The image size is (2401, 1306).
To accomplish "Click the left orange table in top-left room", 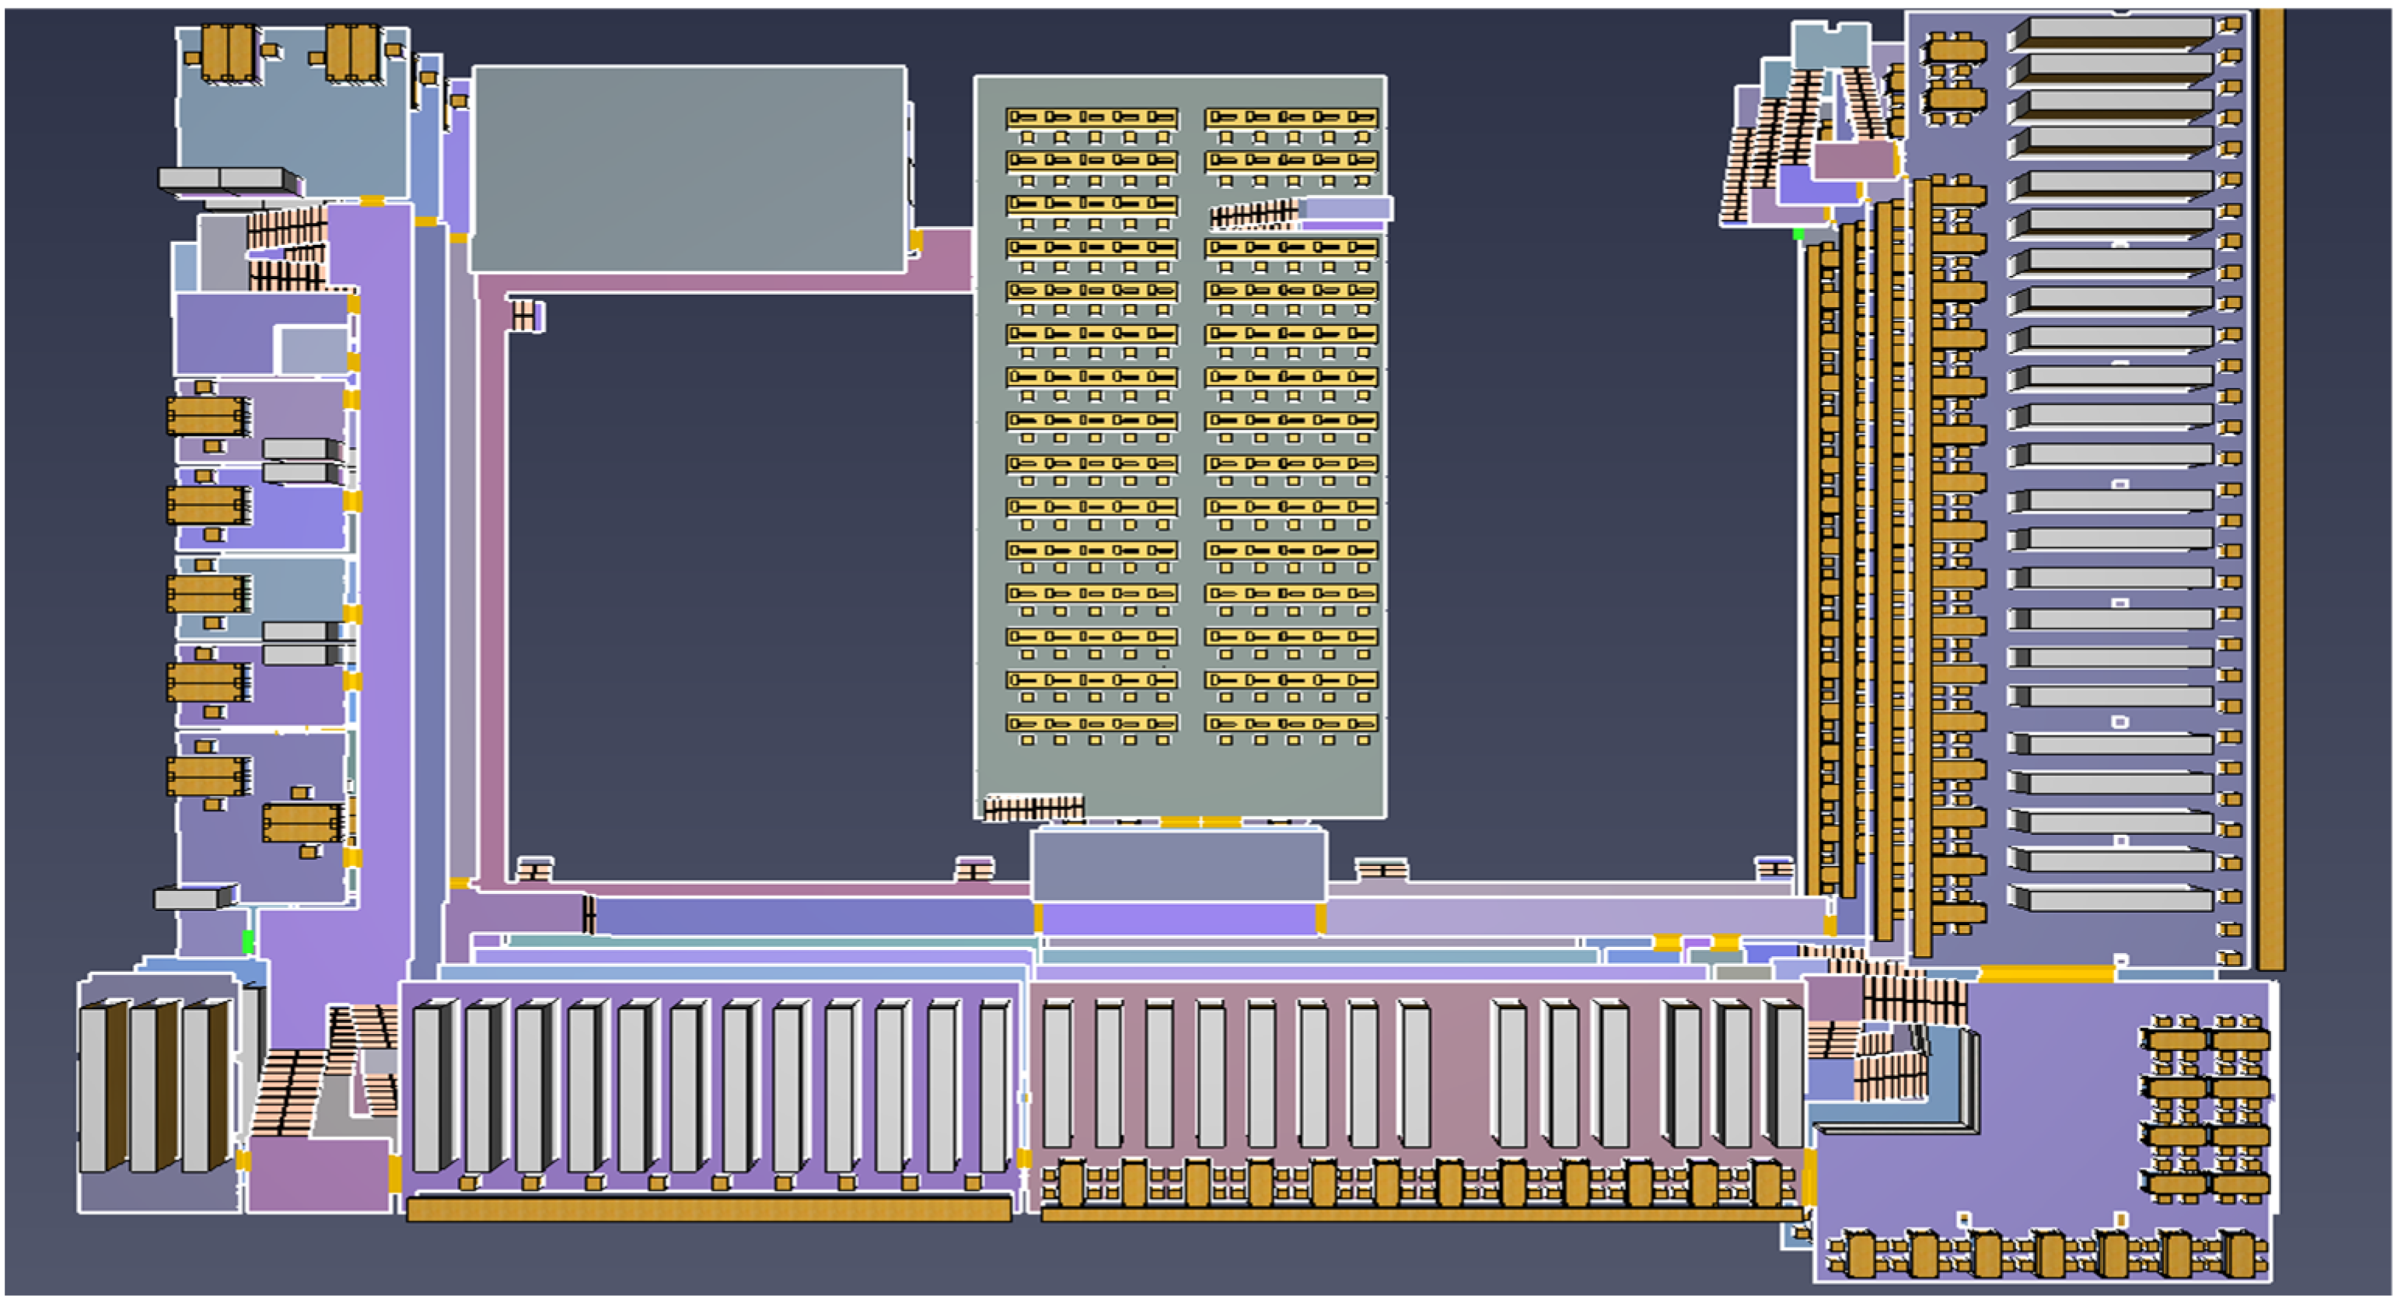I will [227, 52].
